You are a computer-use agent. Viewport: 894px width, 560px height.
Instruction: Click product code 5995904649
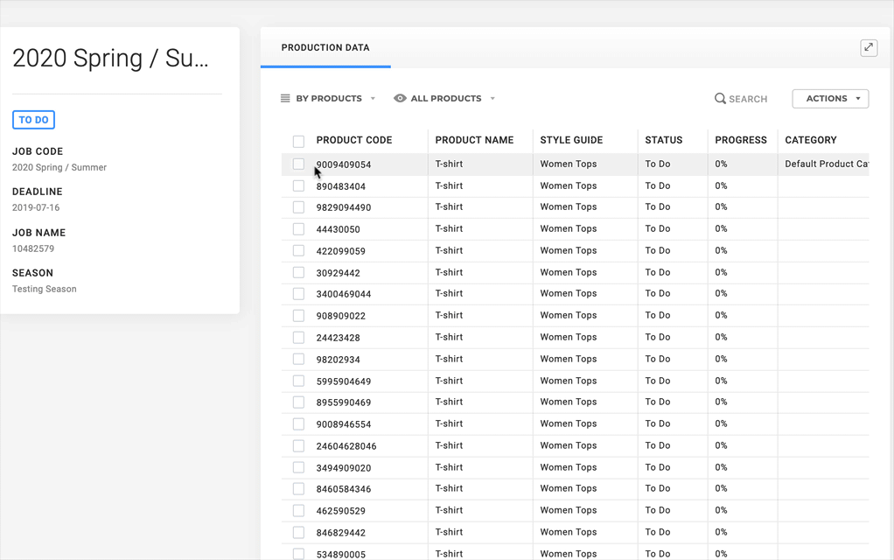pos(344,381)
